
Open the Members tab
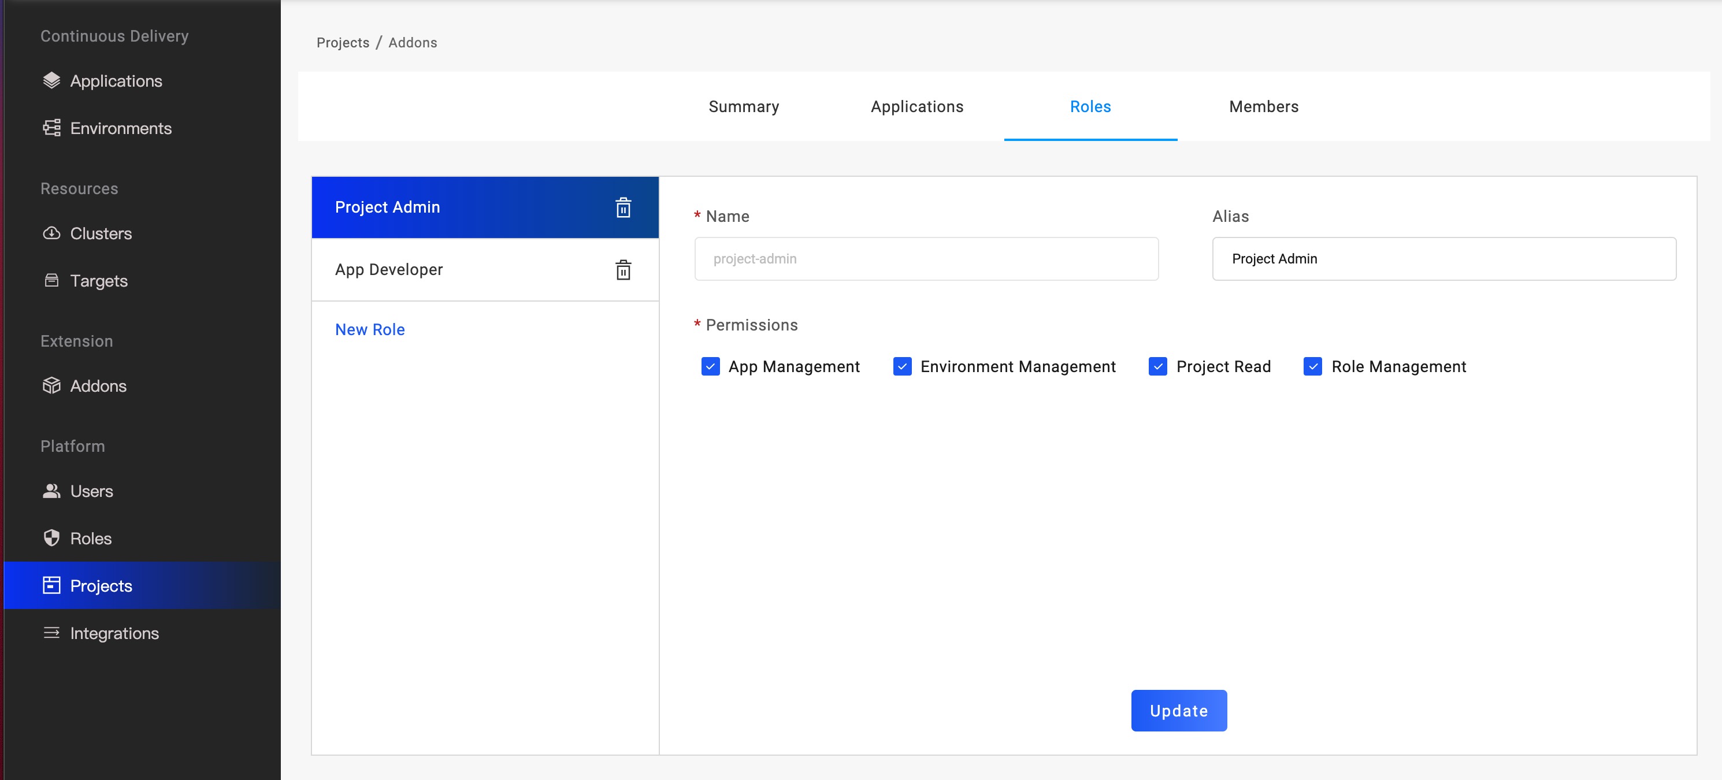coord(1263,107)
